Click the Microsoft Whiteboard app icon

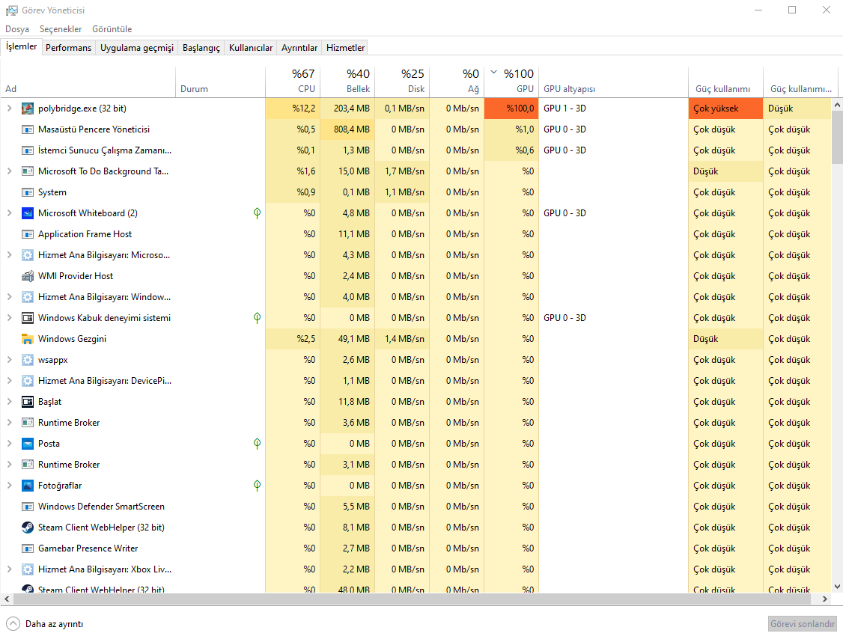[x=28, y=213]
